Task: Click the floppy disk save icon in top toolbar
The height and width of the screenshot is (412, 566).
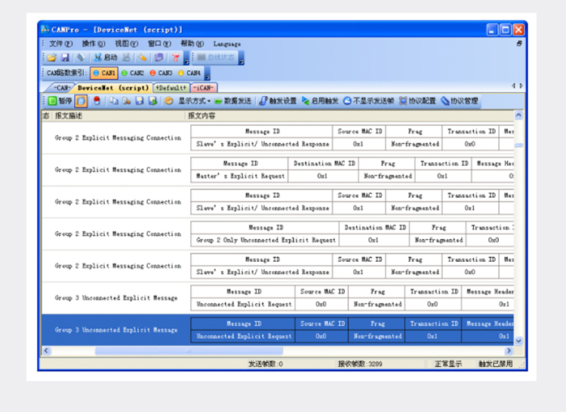Action: pos(65,57)
